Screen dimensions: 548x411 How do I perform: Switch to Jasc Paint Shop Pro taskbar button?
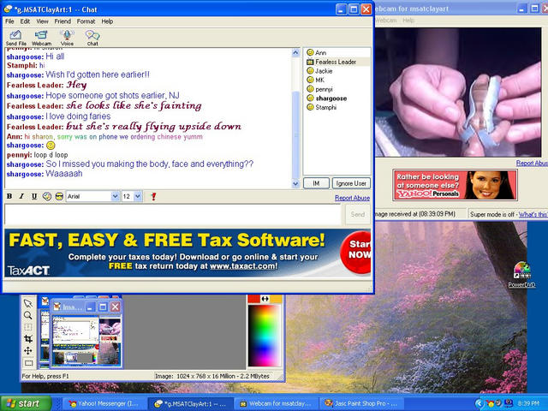pos(361,403)
